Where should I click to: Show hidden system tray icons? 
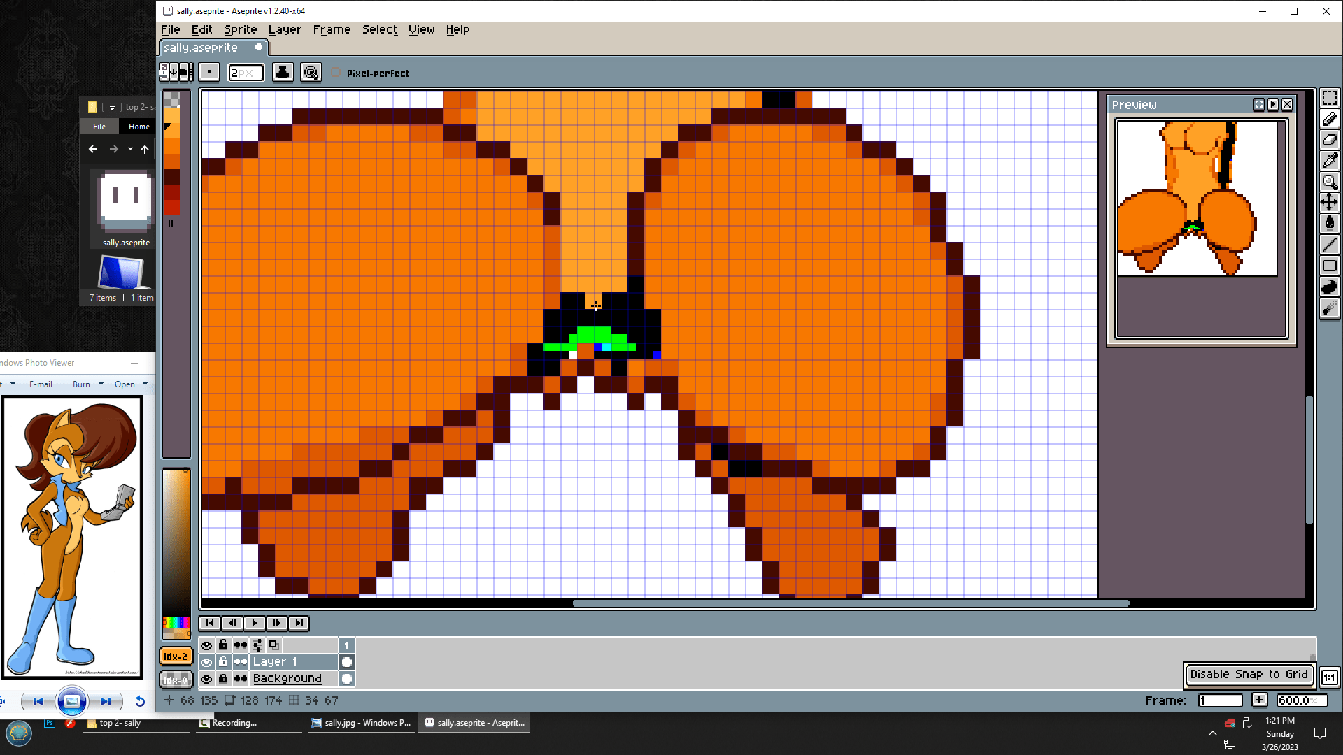(1212, 733)
